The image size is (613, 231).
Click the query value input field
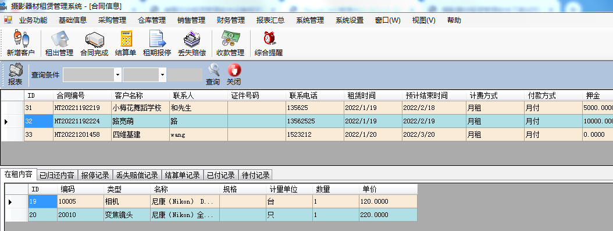coord(186,74)
